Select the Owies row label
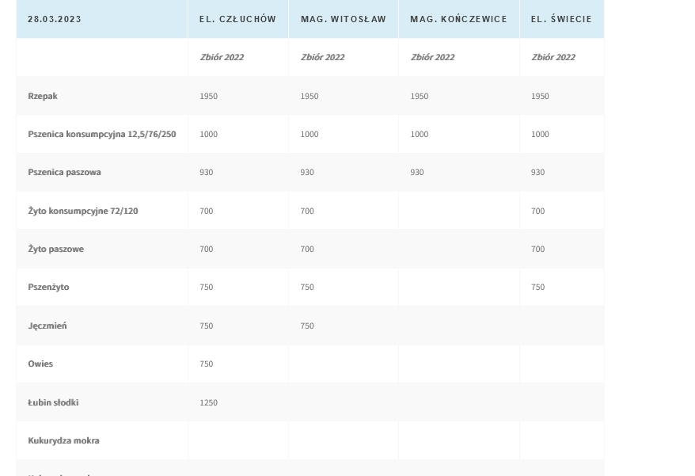This screenshot has width=695, height=476. coord(40,364)
